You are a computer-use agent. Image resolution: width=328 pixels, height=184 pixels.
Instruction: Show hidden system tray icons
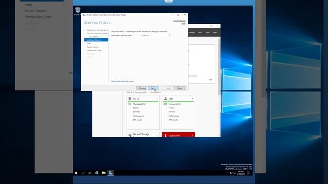click(x=228, y=173)
